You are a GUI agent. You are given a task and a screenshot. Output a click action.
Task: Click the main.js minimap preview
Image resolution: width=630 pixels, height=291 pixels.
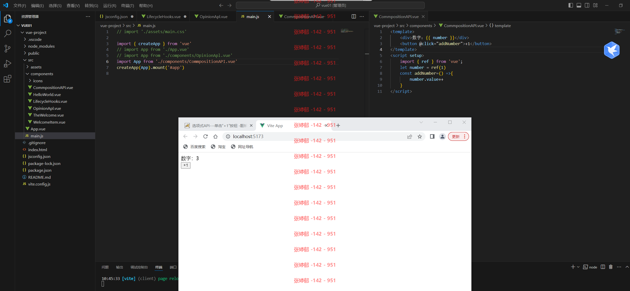pos(347,31)
